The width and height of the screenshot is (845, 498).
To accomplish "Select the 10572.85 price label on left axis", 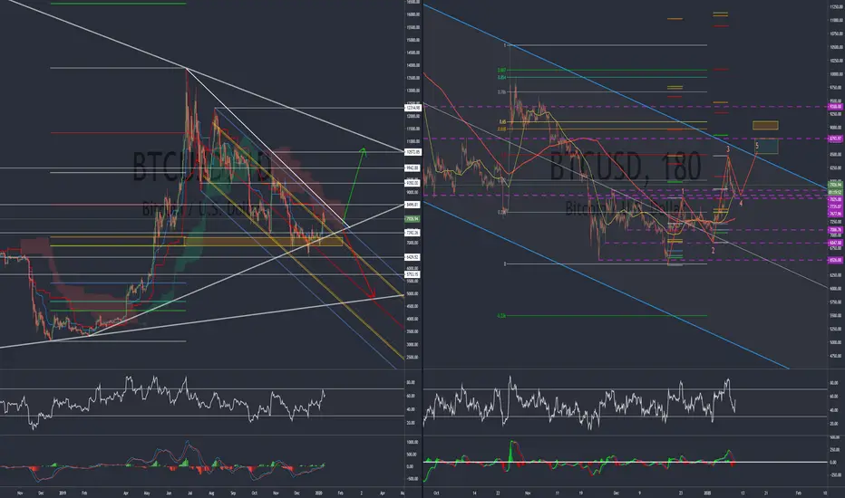I will (x=413, y=152).
